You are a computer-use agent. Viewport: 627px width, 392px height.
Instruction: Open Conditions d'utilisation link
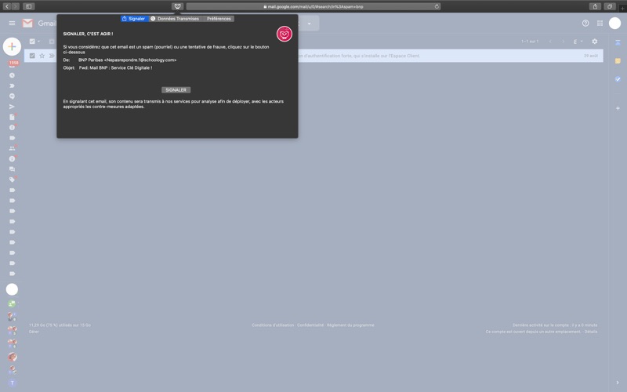tap(273, 325)
